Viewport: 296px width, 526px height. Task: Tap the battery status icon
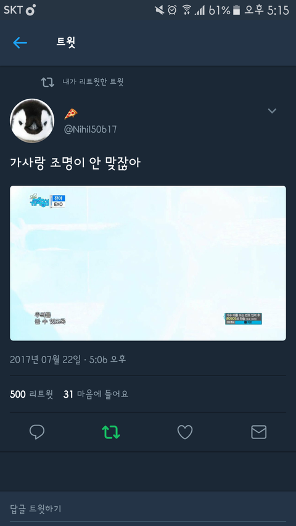(237, 10)
